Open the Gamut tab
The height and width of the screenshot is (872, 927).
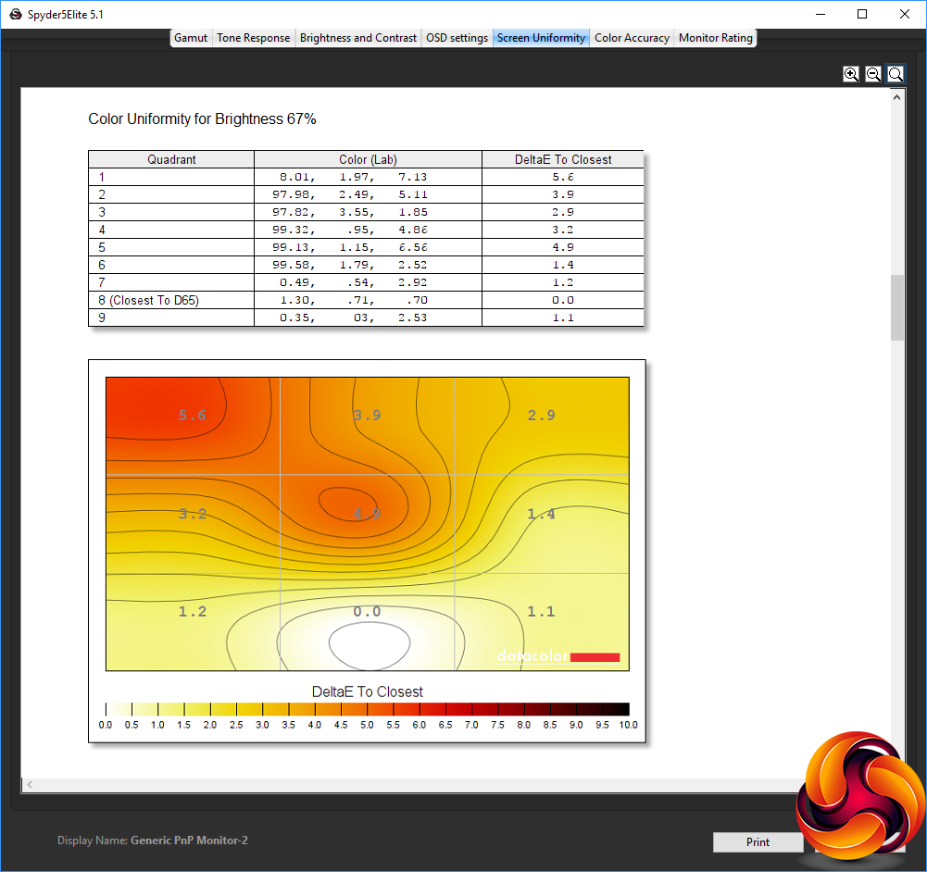click(x=191, y=38)
